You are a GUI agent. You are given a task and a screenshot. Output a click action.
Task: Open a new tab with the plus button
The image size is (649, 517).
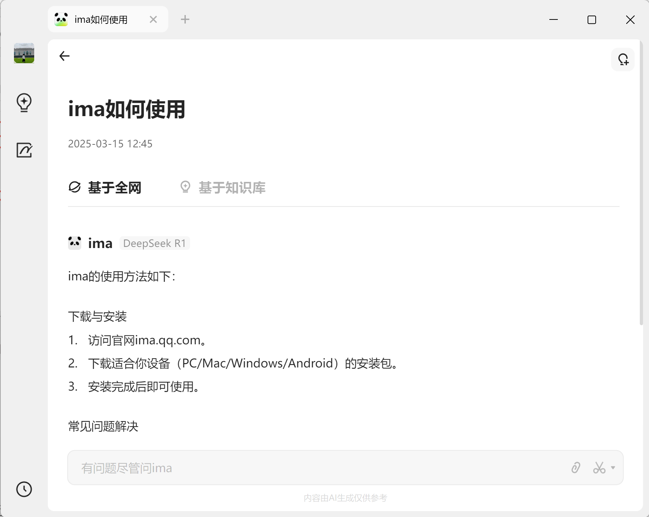coord(185,19)
